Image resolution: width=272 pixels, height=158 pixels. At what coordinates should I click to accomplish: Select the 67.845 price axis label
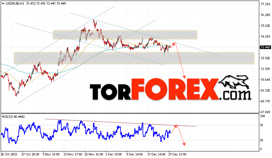click(x=265, y=112)
